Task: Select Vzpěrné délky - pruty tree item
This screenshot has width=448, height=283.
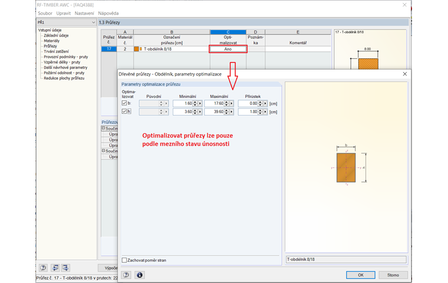Action: tap(62, 62)
